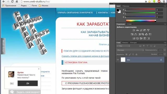Image resolution: width=167 pixels, height=94 pixels.
Task: Toggle lock image pixels (brush icon)
Action: [x=130, y=55]
